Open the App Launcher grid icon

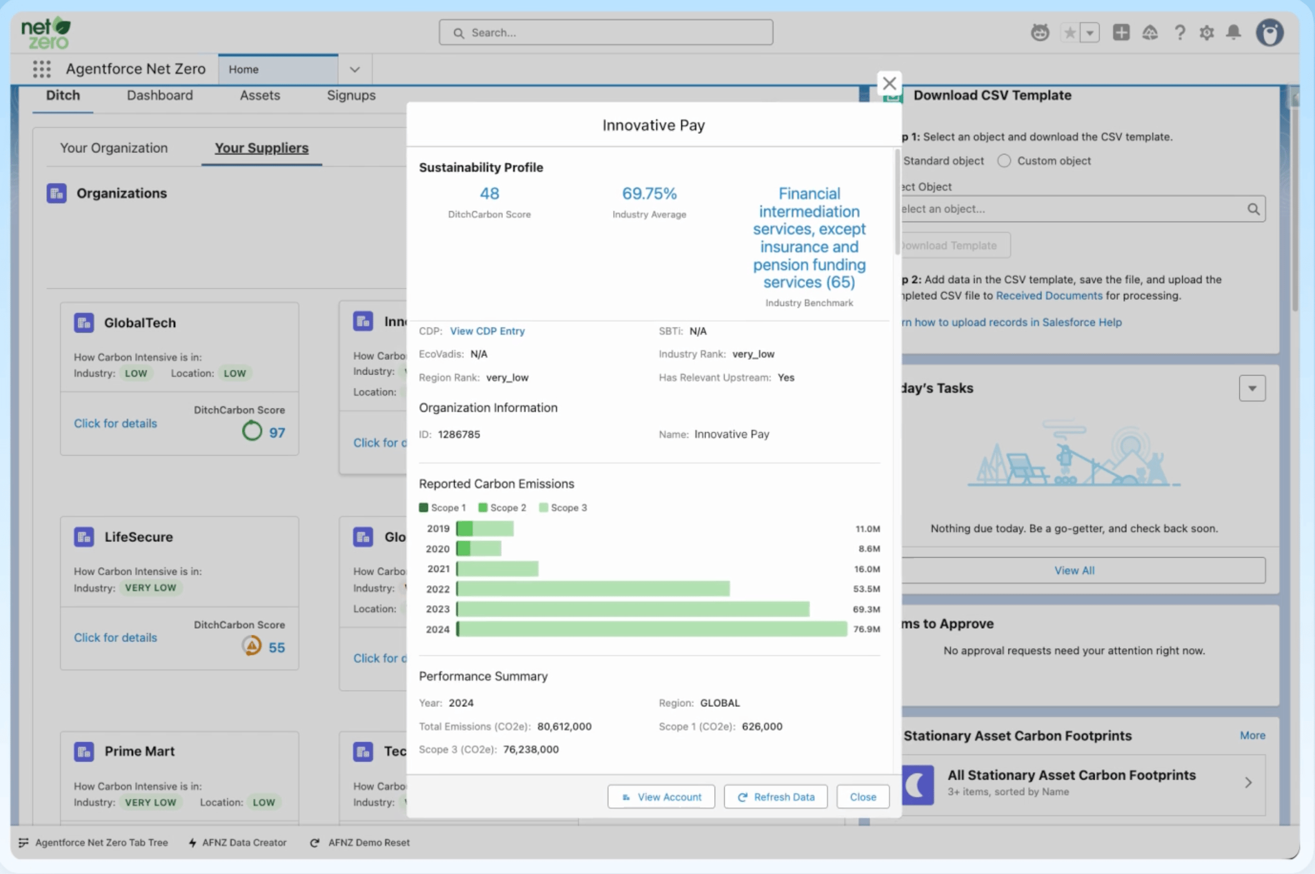(42, 69)
